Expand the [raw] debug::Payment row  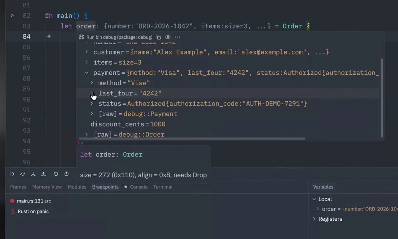click(x=92, y=114)
